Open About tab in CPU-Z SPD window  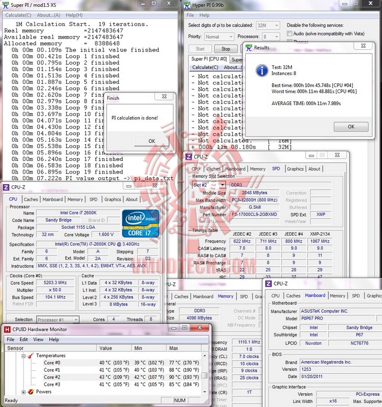click(x=314, y=169)
